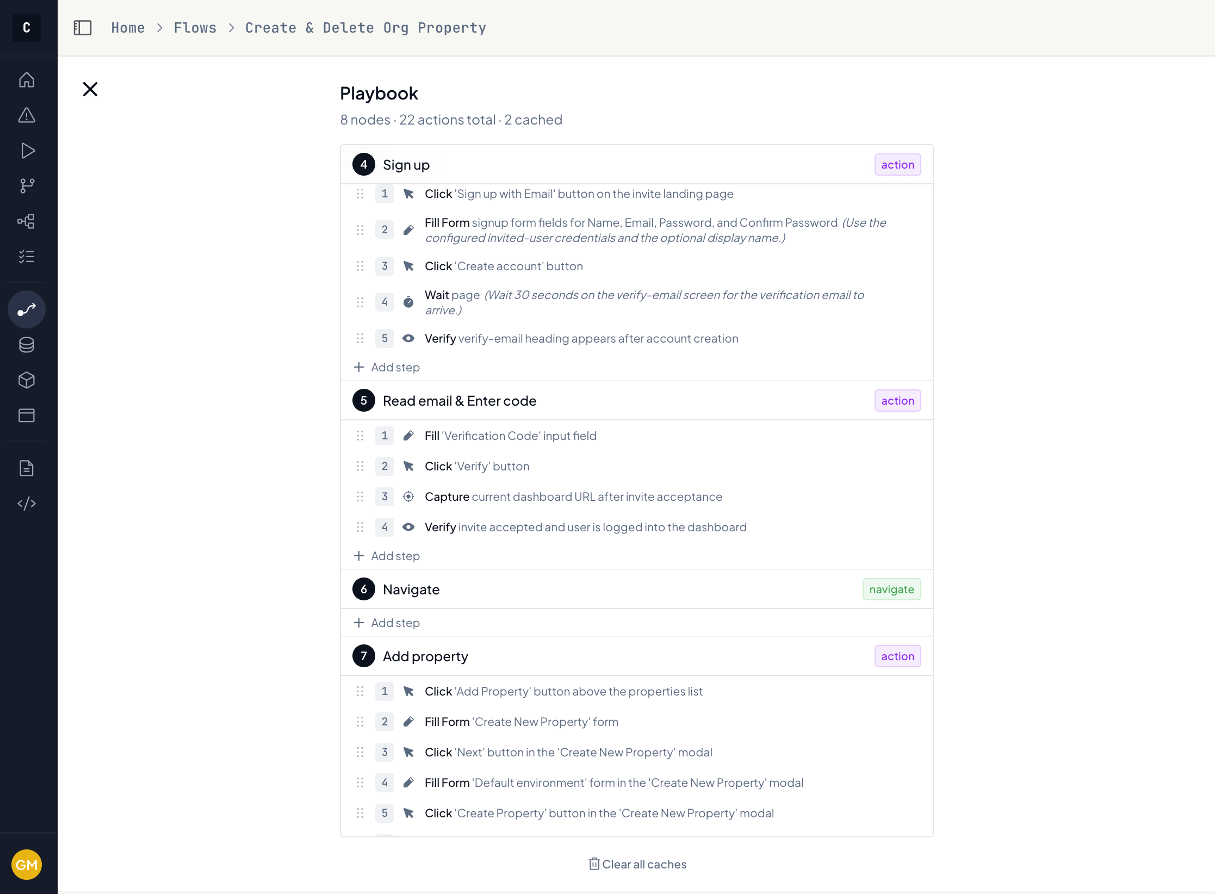1215x894 pixels.
Task: Open the node tree diagram icon
Action: (x=27, y=221)
